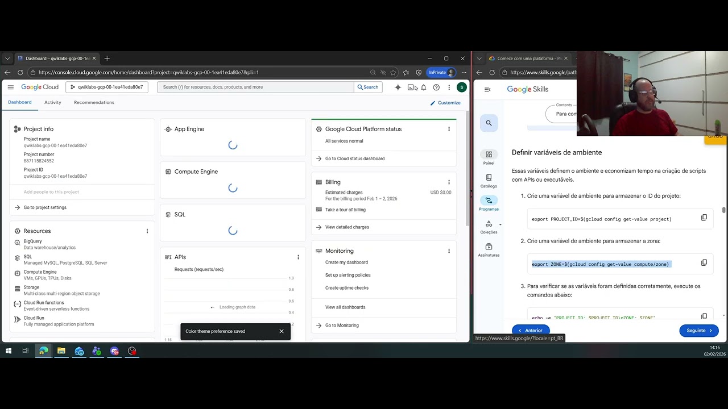
Task: Click the Seguinte button
Action: (699, 331)
